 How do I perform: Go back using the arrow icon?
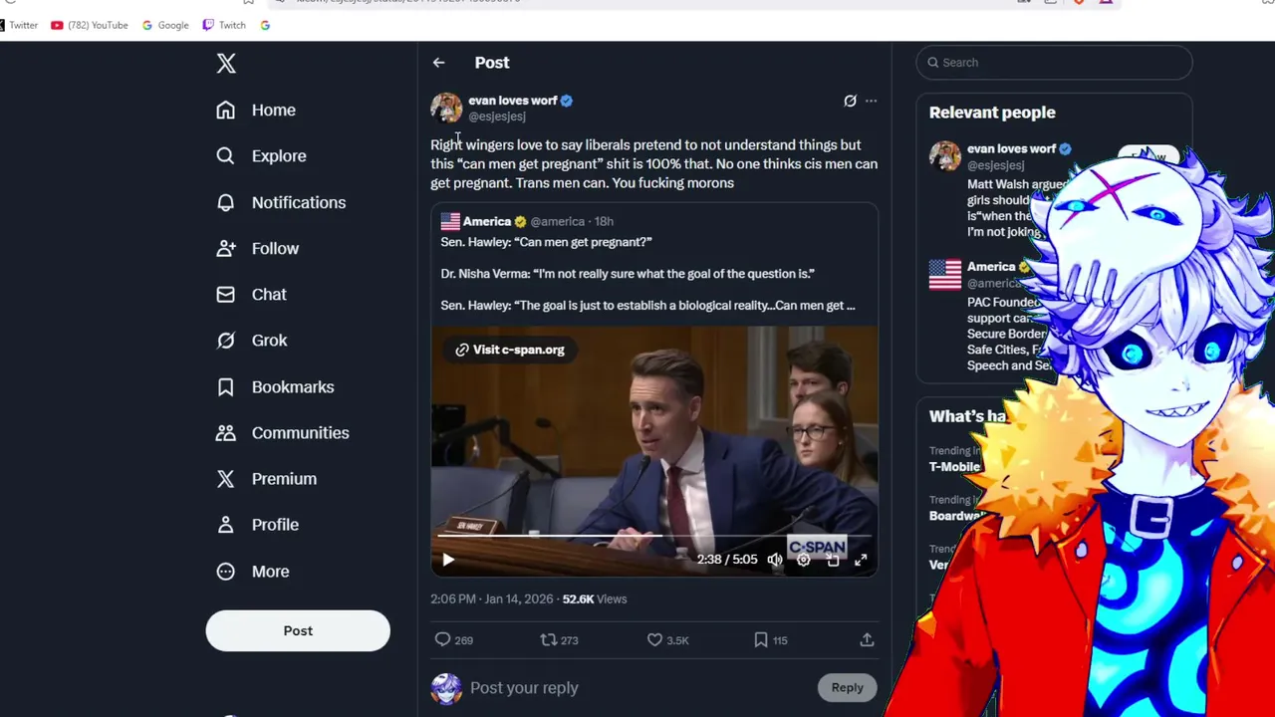(438, 62)
